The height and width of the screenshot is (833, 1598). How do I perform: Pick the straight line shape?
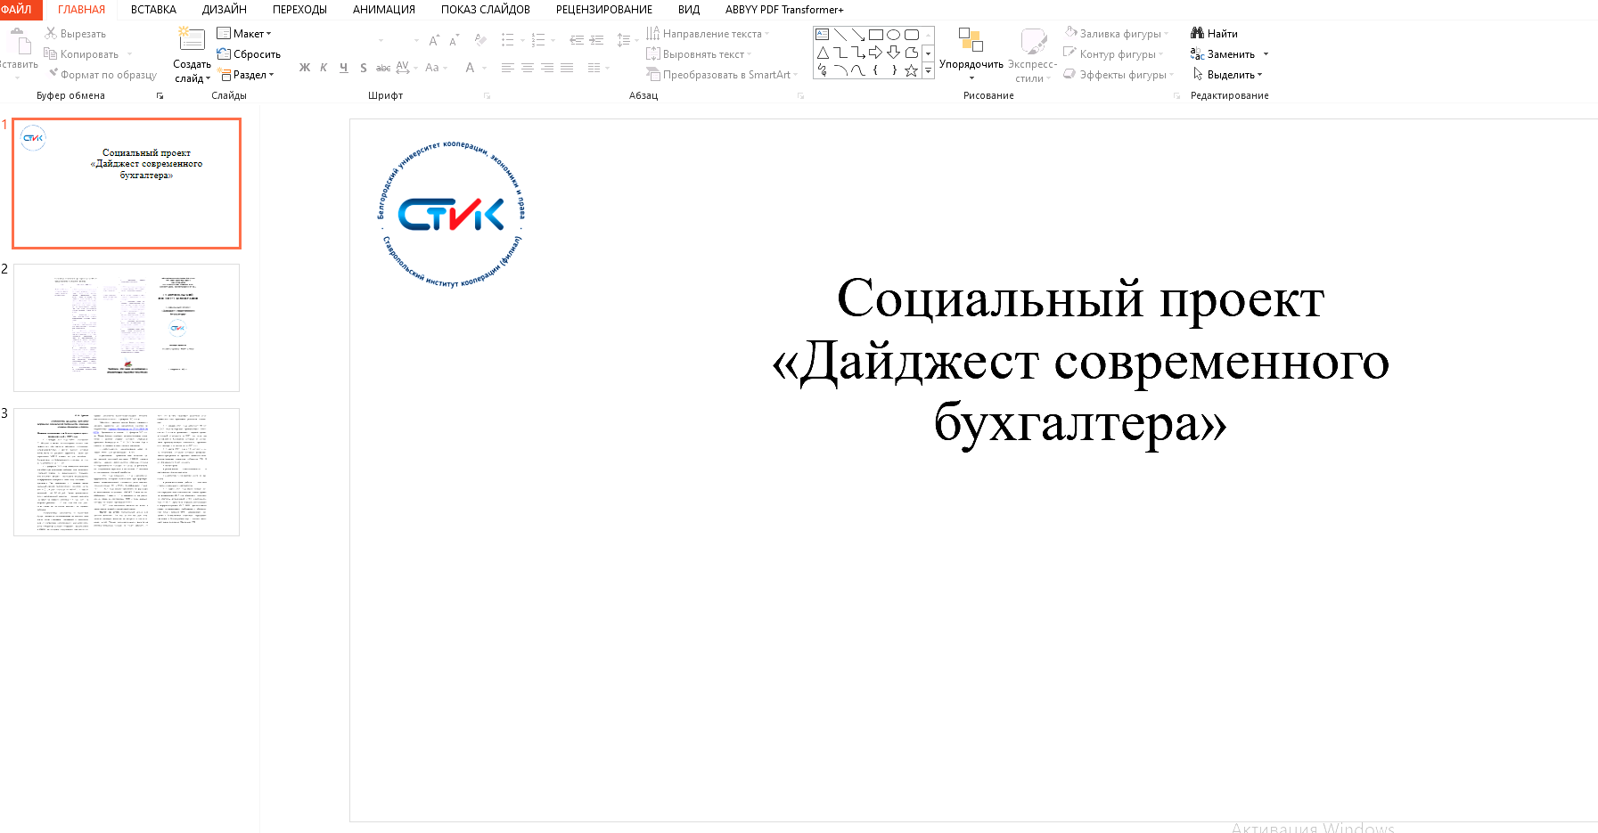coord(840,35)
